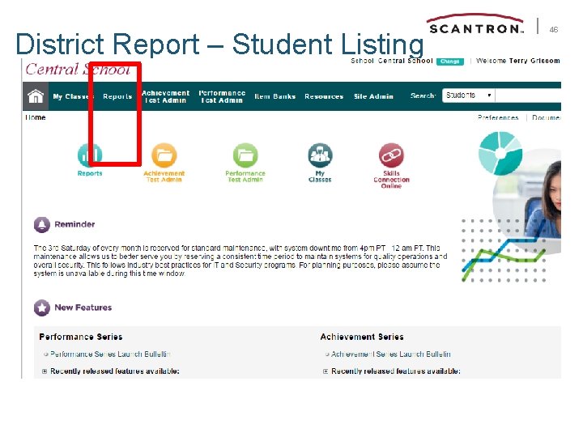Open Performance Series Launch Bulletin link

110,354
